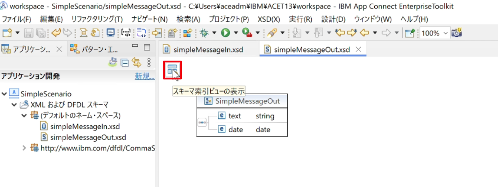Screen dimensions: 498x187
Task: Open the Debug dropdown arrow
Action: [214, 33]
